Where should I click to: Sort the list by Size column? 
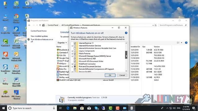click(144, 47)
